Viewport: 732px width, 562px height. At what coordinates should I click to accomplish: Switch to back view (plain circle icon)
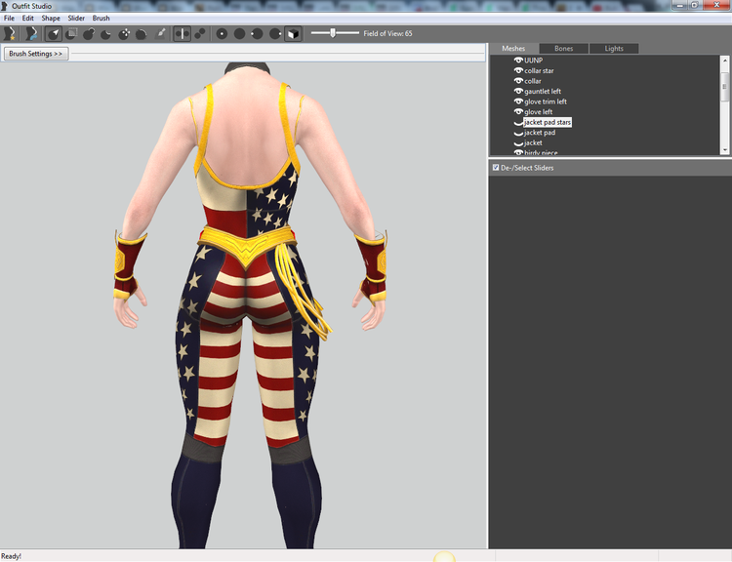point(239,33)
